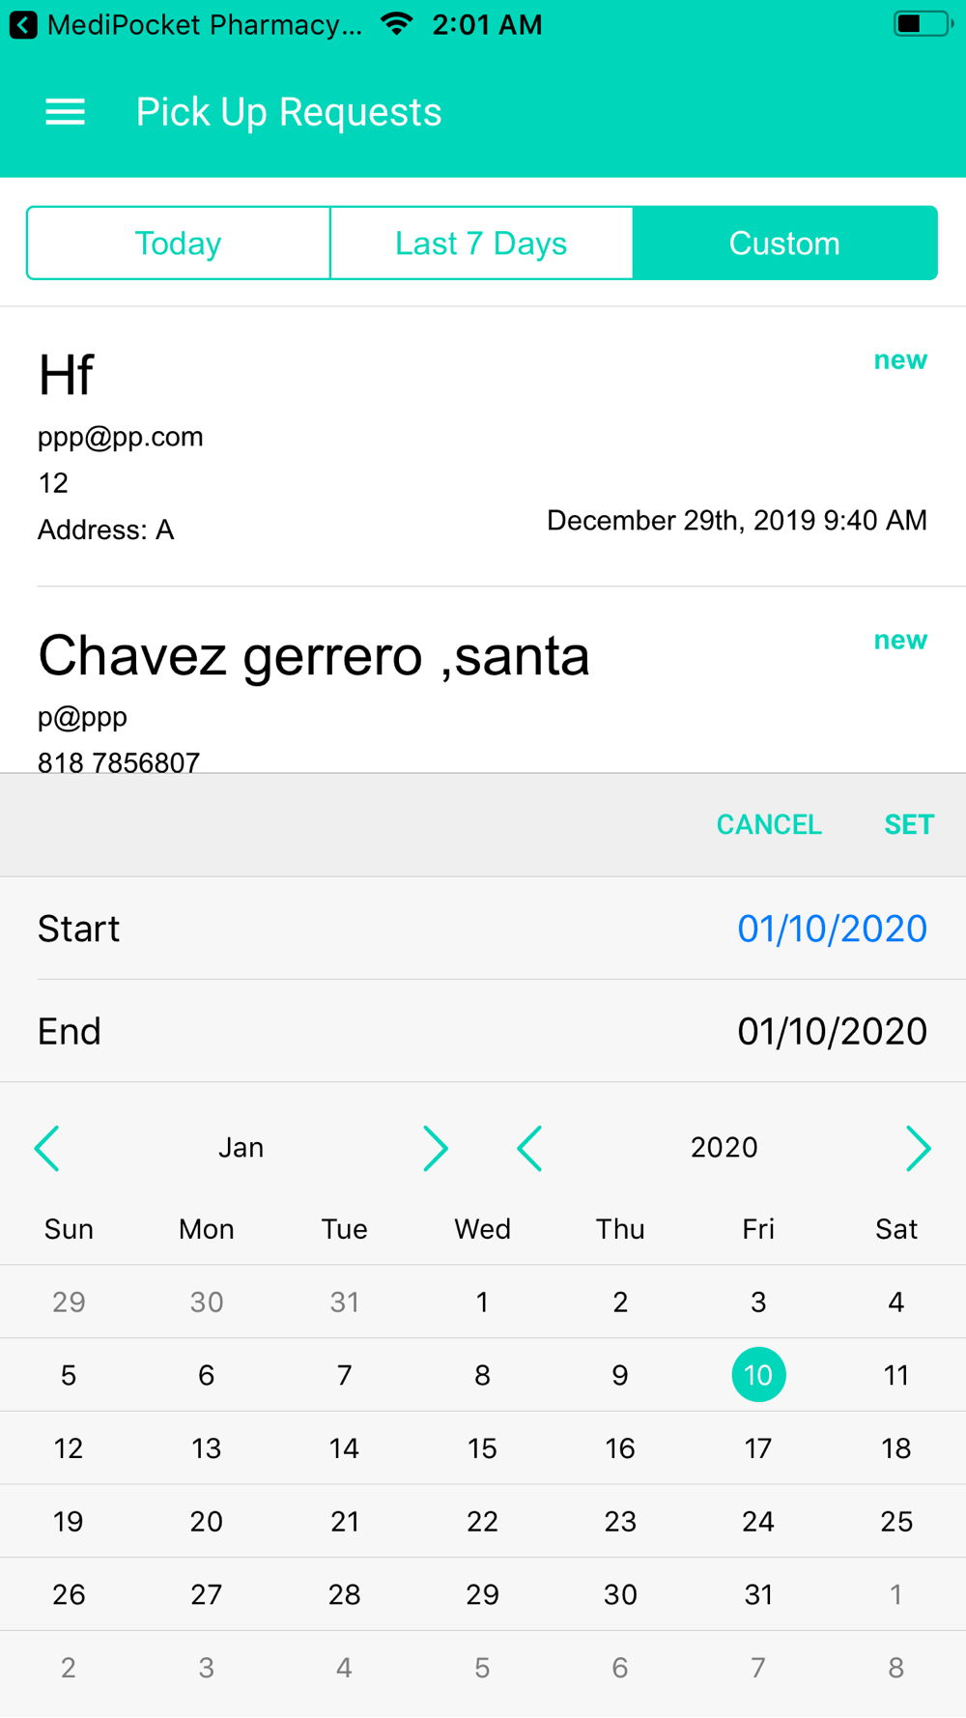This screenshot has width=966, height=1718.
Task: Select January 31 in calendar
Action: [x=758, y=1594]
